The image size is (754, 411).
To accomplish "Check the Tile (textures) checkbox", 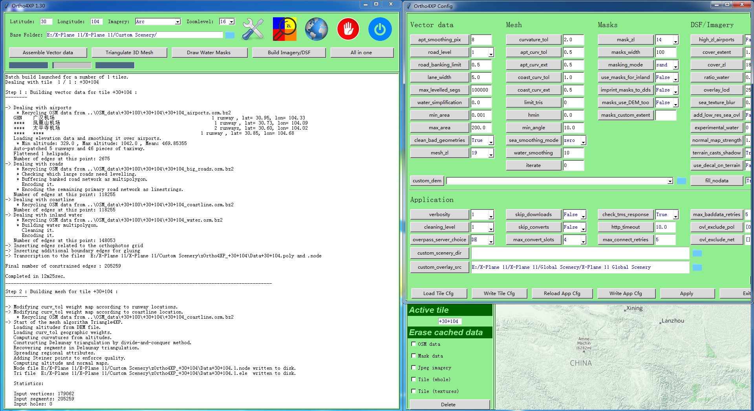I will click(414, 391).
